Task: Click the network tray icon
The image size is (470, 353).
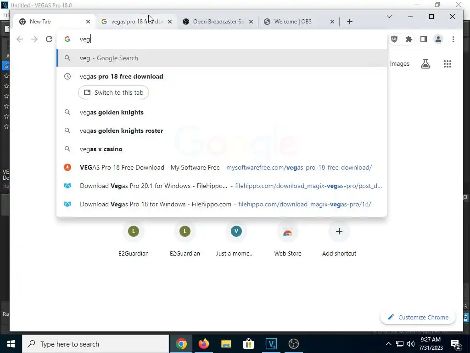Action: (x=400, y=344)
